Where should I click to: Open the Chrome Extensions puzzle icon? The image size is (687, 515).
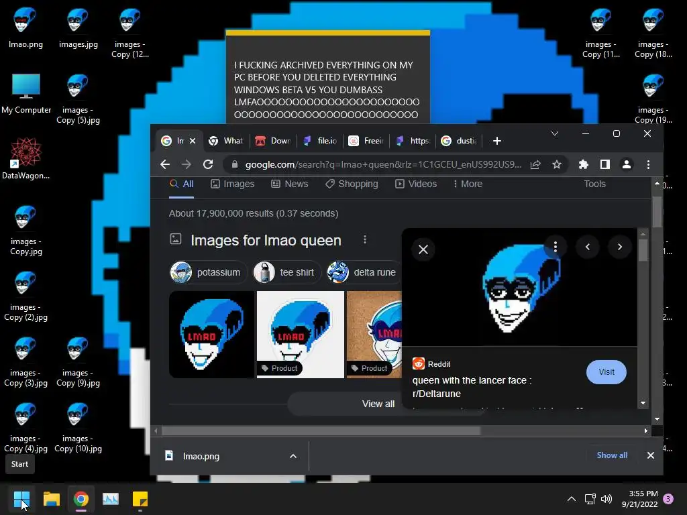[x=584, y=165]
